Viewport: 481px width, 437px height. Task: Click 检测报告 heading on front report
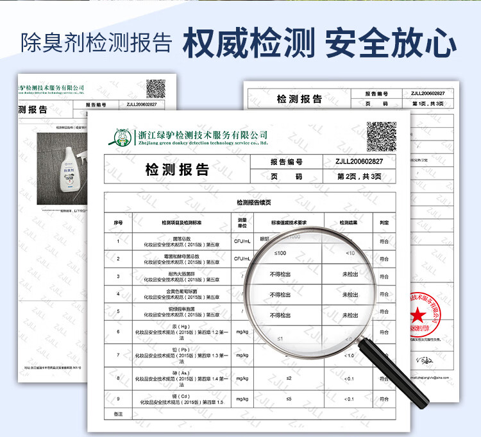point(177,169)
